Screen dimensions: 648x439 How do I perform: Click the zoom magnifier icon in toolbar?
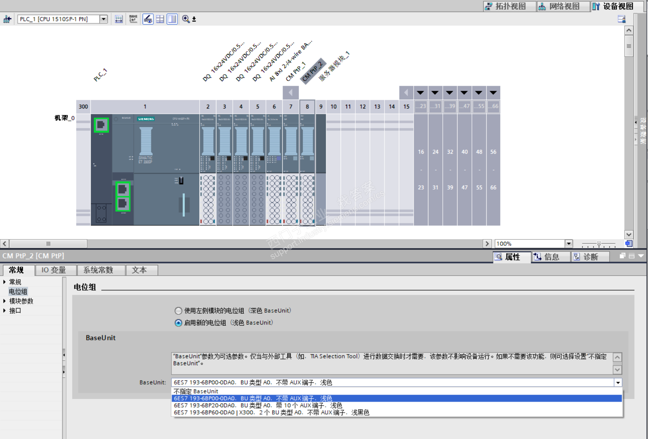tap(186, 19)
